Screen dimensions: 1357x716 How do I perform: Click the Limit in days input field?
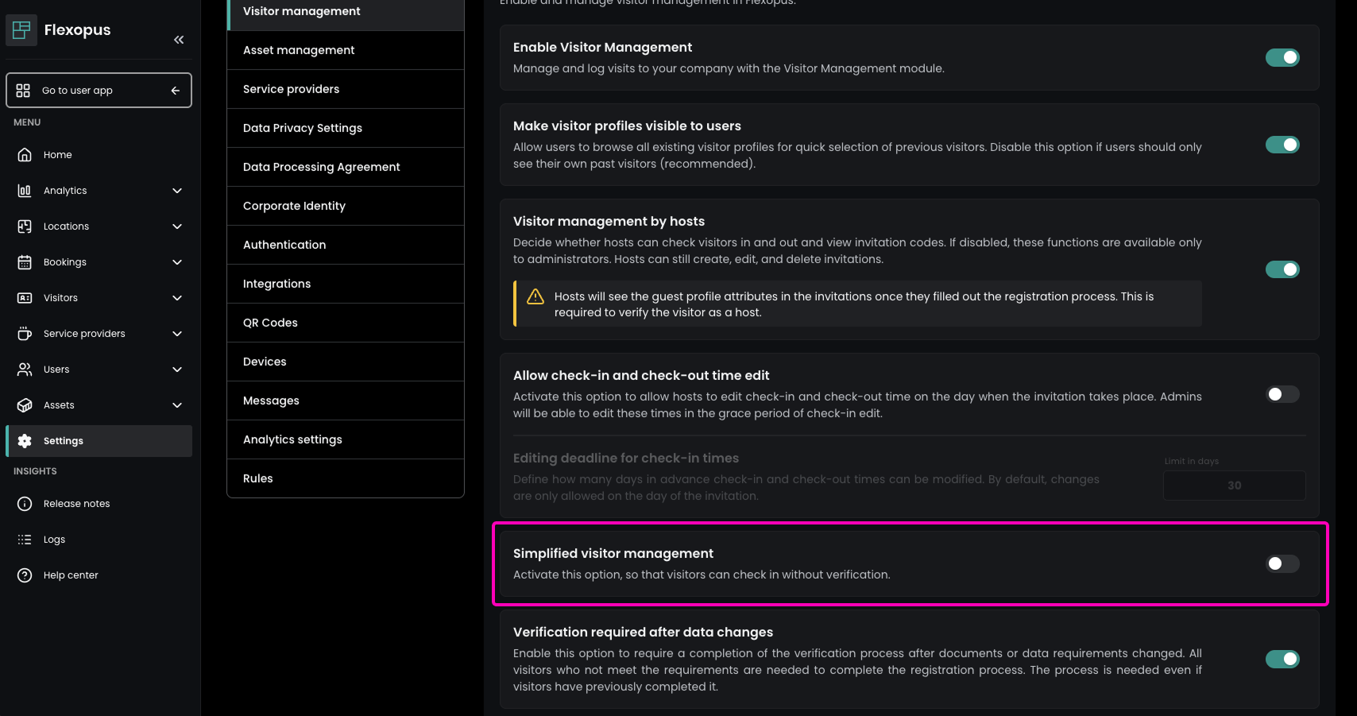1234,486
